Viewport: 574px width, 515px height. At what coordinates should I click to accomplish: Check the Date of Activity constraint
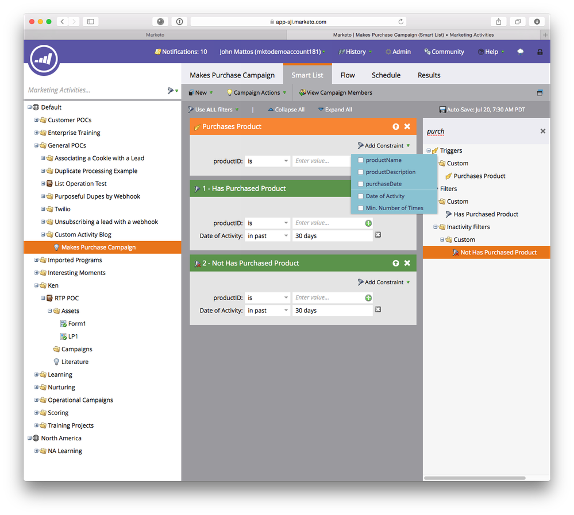pos(361,196)
